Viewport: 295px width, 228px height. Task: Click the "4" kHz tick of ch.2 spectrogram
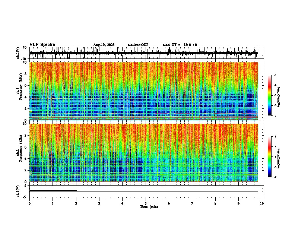pos(26,159)
